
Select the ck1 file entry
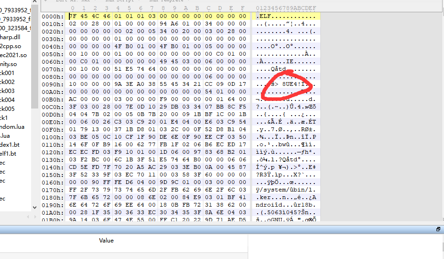pyautogui.click(x=4, y=118)
